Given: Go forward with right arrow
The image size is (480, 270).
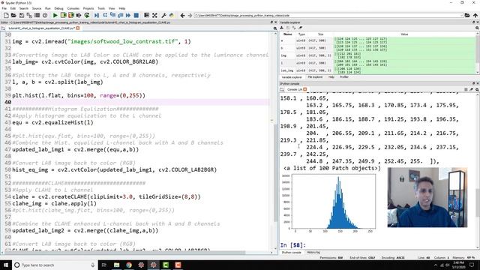Looking at the screenshot, I should pyautogui.click(x=190, y=15).
